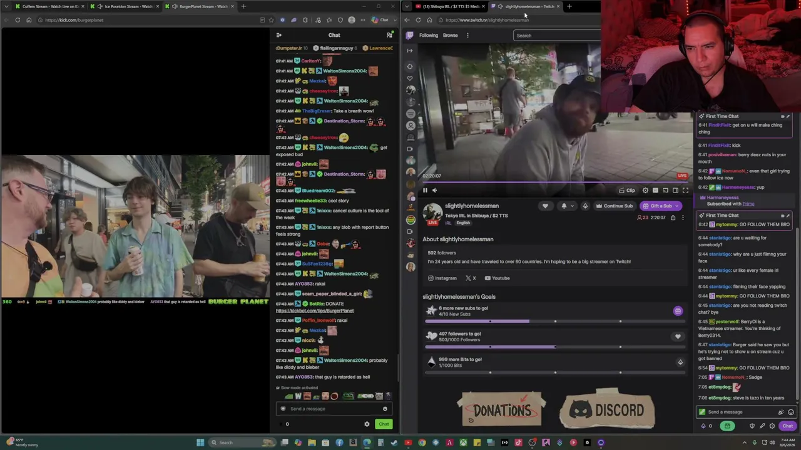This screenshot has height=450, width=801.
Task: Open Twitch top nav more menu
Action: pyautogui.click(x=467, y=36)
